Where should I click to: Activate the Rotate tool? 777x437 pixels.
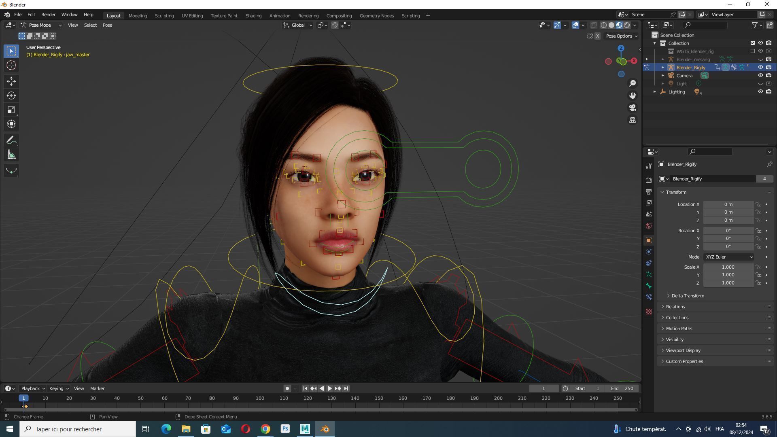point(11,95)
